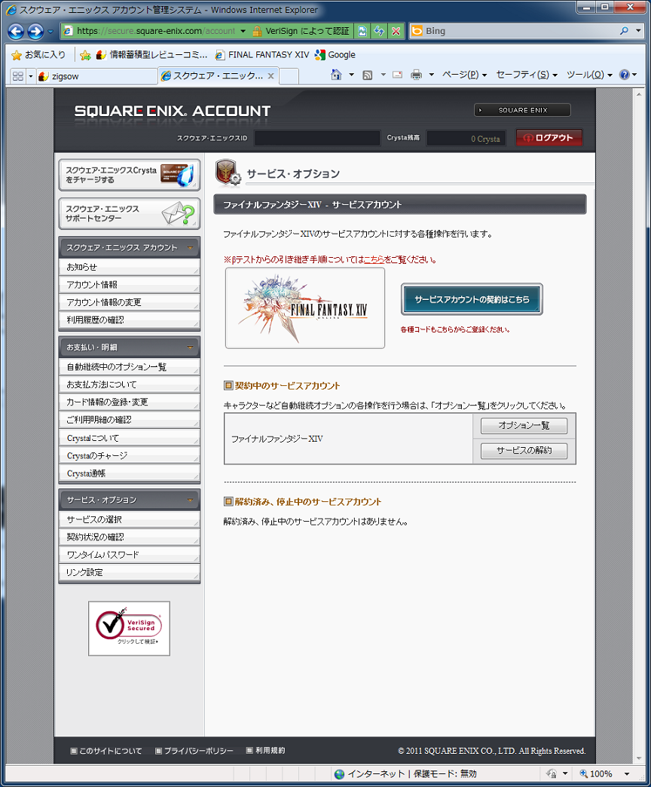Screen dimensions: 651x787
Task: Collapse the サービス・オプション sidebar header
Action: [x=130, y=499]
